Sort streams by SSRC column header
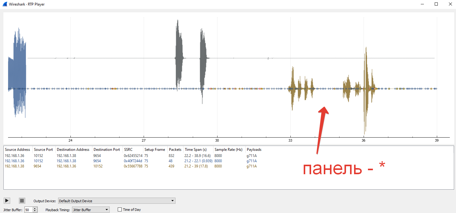 click(128, 150)
